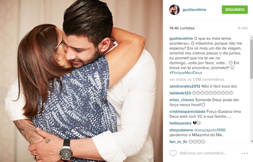
Task: Open the three-dots more options menu
Action: (245, 154)
